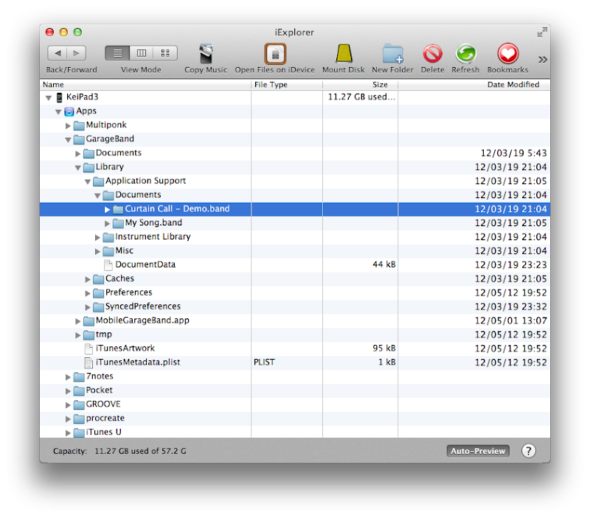Select the KeiPad3 device icon
Image resolution: width=590 pixels, height=518 pixels.
click(x=59, y=97)
